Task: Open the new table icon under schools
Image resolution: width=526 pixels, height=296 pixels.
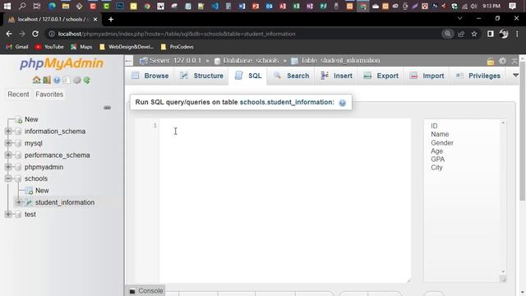Action: [30, 191]
